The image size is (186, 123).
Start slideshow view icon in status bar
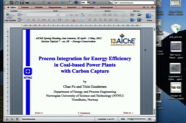pyautogui.click(x=17, y=119)
